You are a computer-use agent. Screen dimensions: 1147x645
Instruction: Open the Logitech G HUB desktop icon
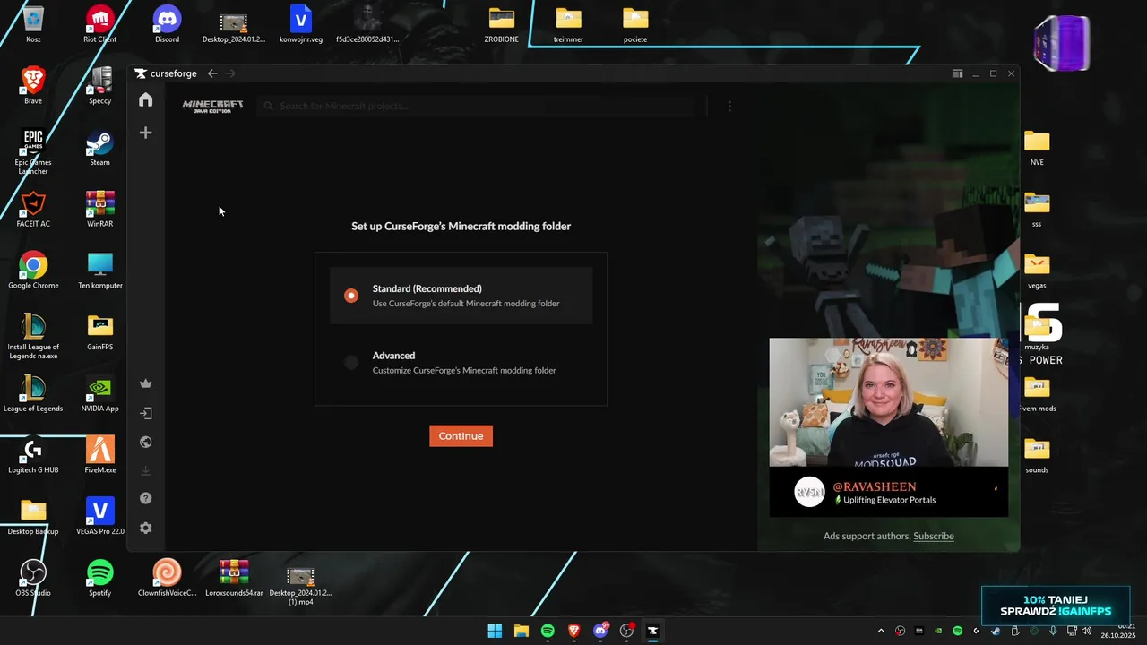(33, 454)
